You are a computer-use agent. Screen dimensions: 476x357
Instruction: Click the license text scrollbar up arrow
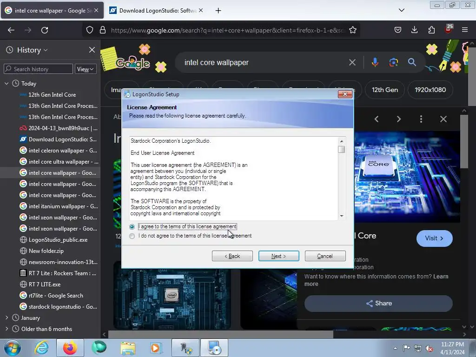(x=342, y=141)
